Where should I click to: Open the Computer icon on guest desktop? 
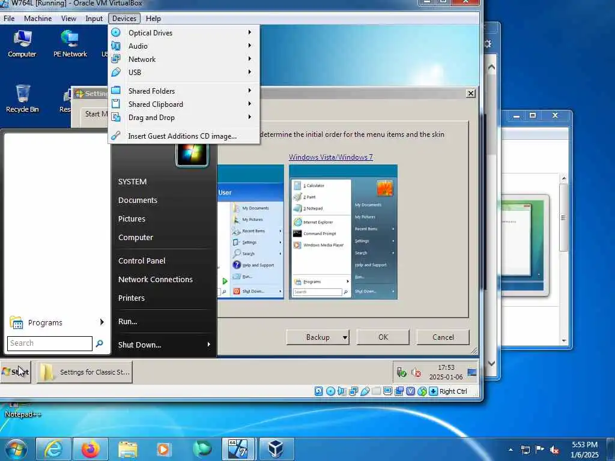(22, 44)
